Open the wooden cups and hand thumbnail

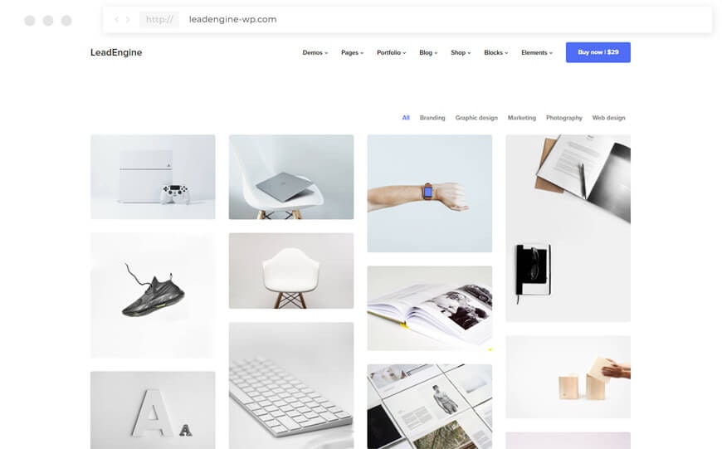[568, 377]
